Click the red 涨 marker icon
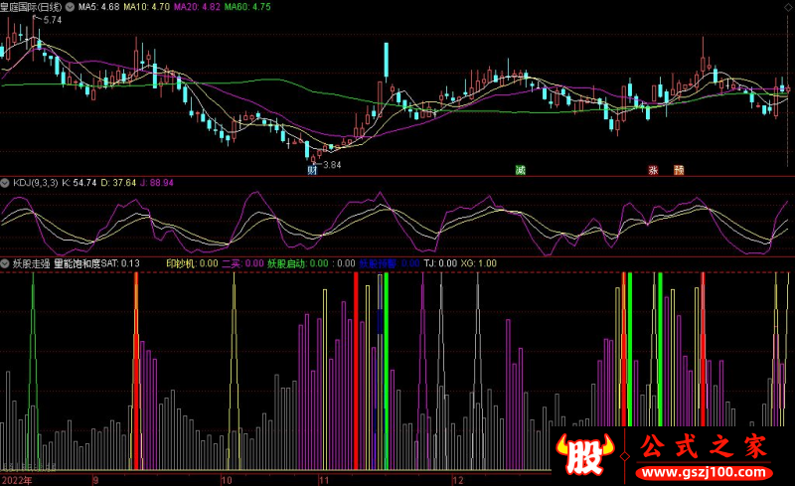Viewport: 795px width, 486px height. 654,170
